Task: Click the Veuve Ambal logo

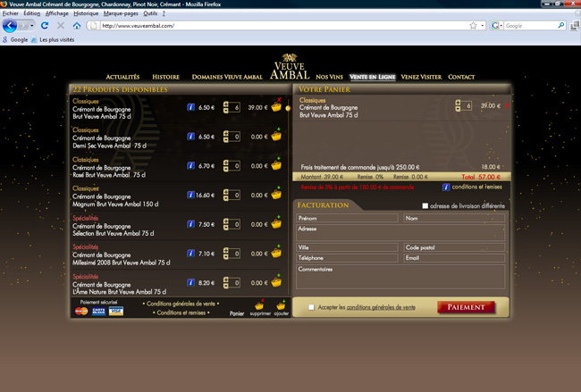Action: tap(290, 67)
